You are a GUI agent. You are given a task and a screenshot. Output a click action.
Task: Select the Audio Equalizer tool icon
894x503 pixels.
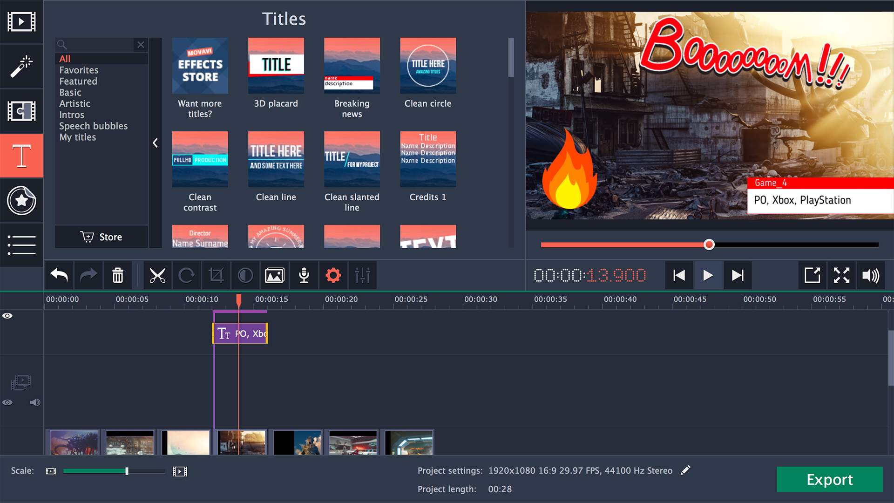point(363,275)
